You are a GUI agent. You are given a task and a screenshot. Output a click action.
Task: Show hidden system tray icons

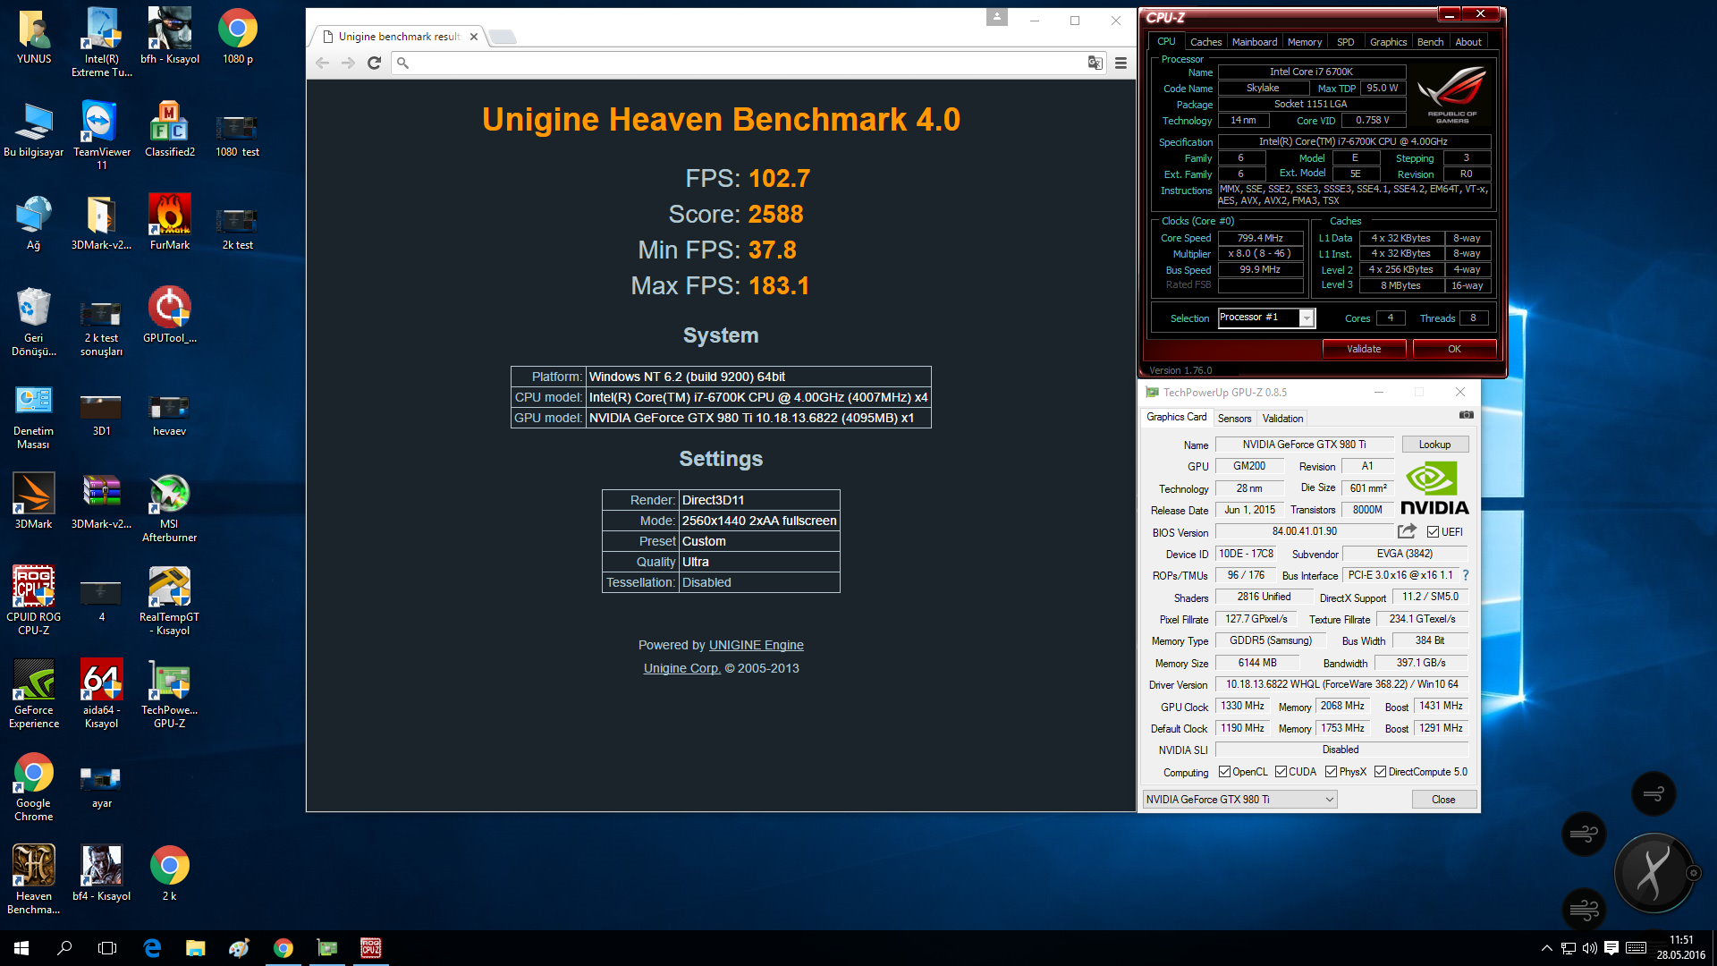(x=1546, y=948)
